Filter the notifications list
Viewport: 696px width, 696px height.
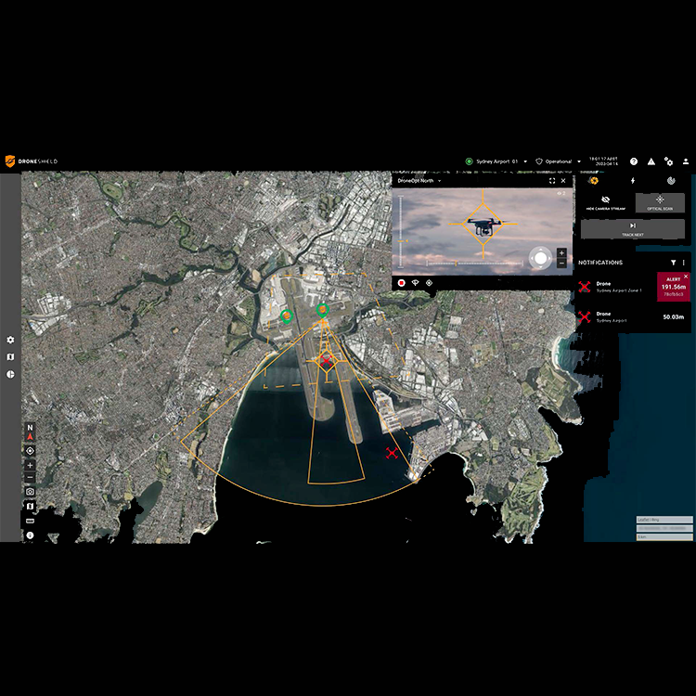[674, 264]
